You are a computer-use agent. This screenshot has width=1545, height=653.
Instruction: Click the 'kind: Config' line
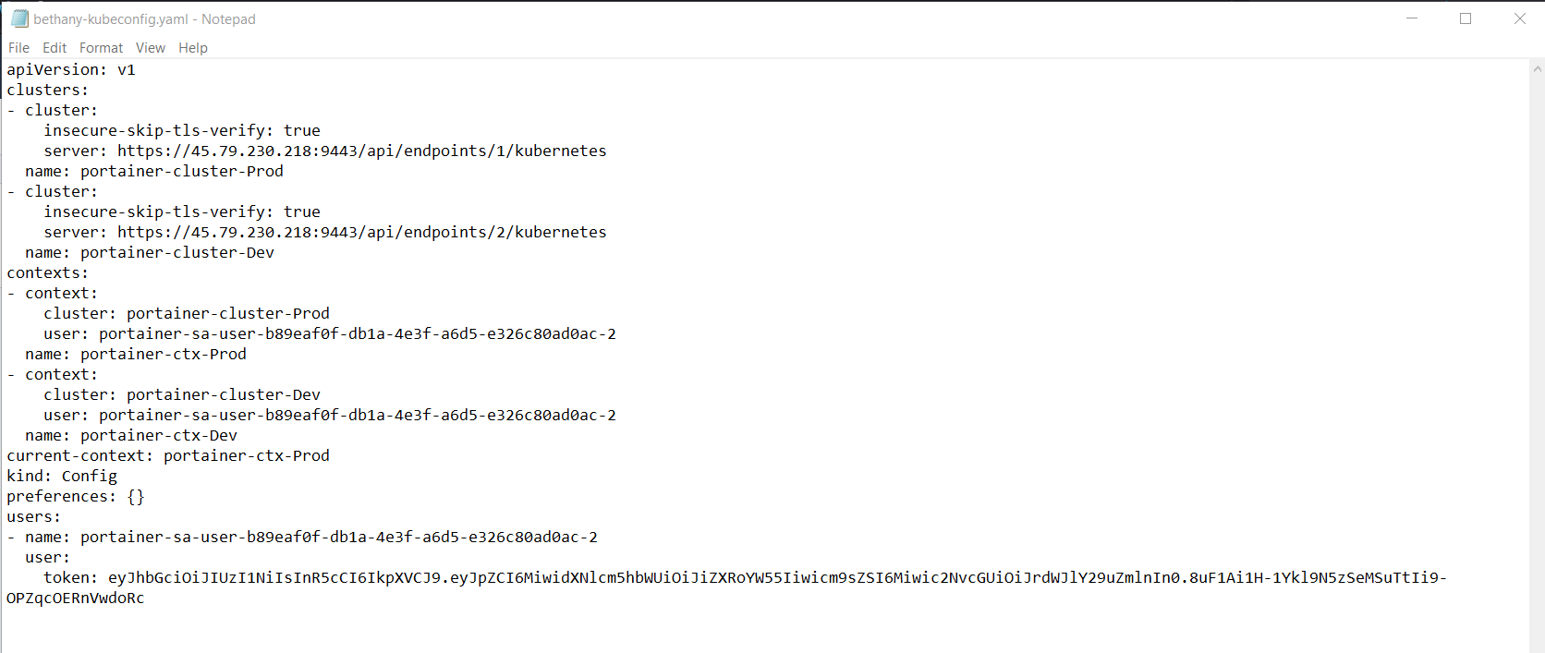(x=62, y=477)
